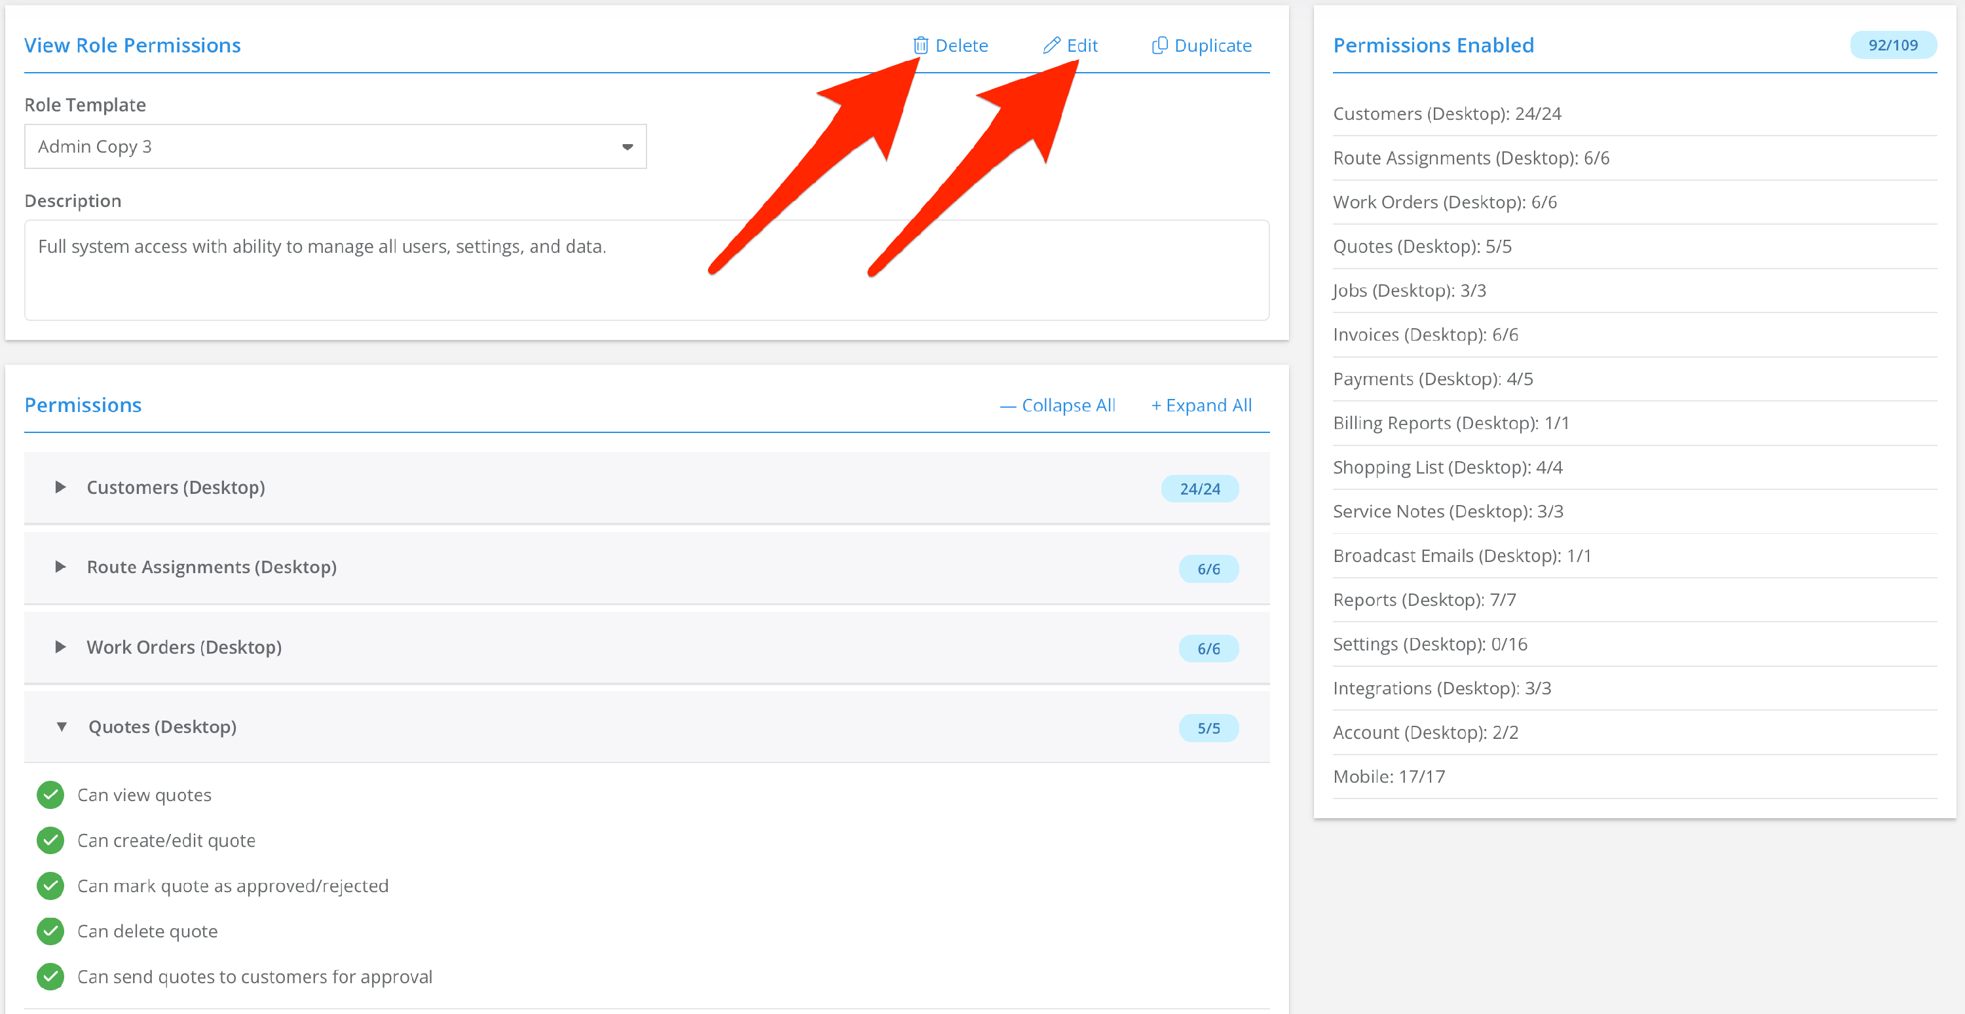Click the Collapse All link
The image size is (1965, 1014).
click(x=1057, y=405)
